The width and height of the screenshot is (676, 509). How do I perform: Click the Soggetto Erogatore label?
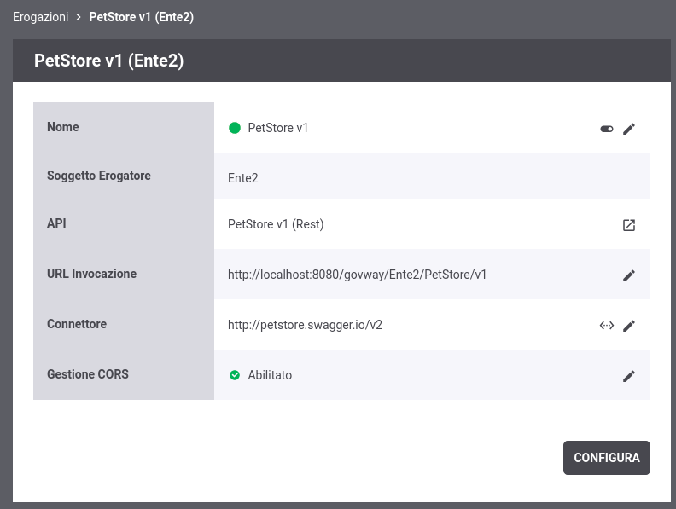pos(99,176)
